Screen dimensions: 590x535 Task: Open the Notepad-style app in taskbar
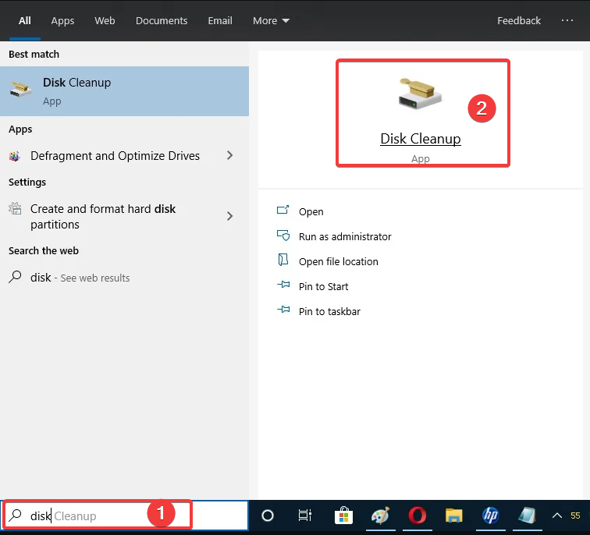528,516
